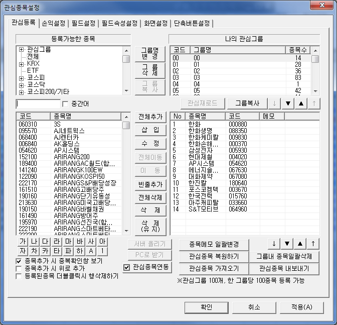Move group down with triangle beside 그룹복사
The width and height of the screenshot is (337, 325).
coord(287,103)
